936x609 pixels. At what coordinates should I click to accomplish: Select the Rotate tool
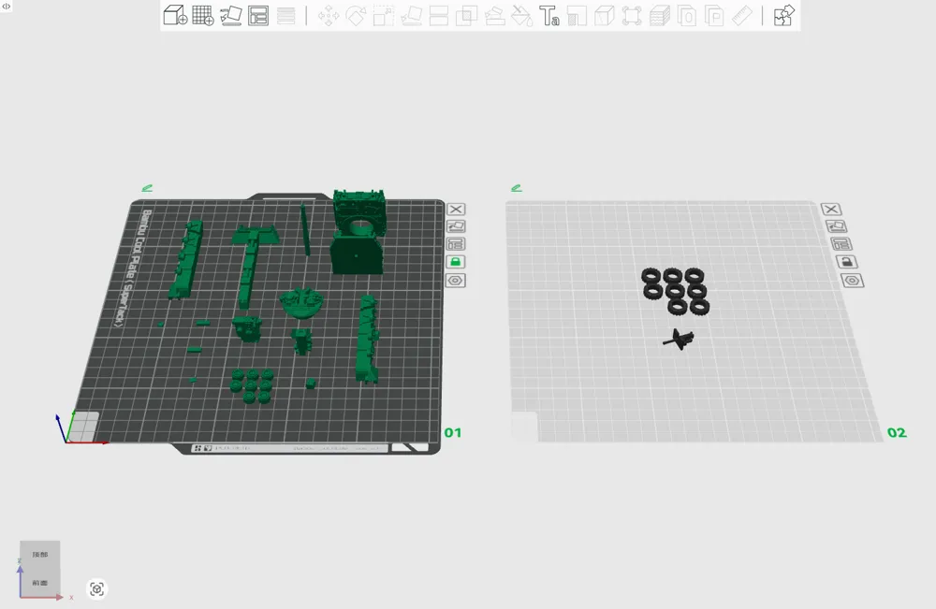[x=355, y=15]
